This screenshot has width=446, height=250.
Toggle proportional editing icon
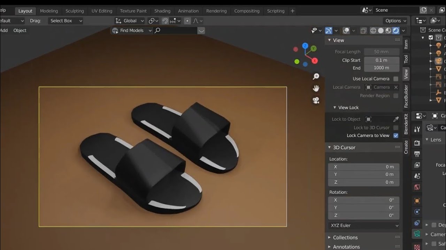pos(187,21)
